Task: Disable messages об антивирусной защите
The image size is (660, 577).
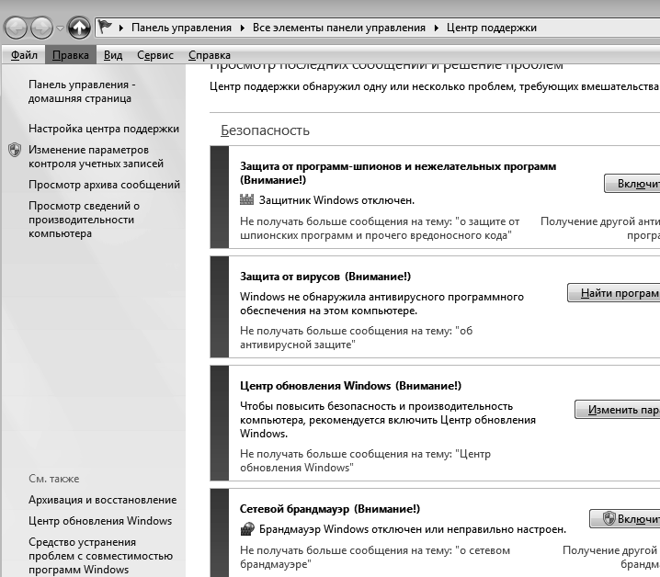Action: (x=356, y=337)
